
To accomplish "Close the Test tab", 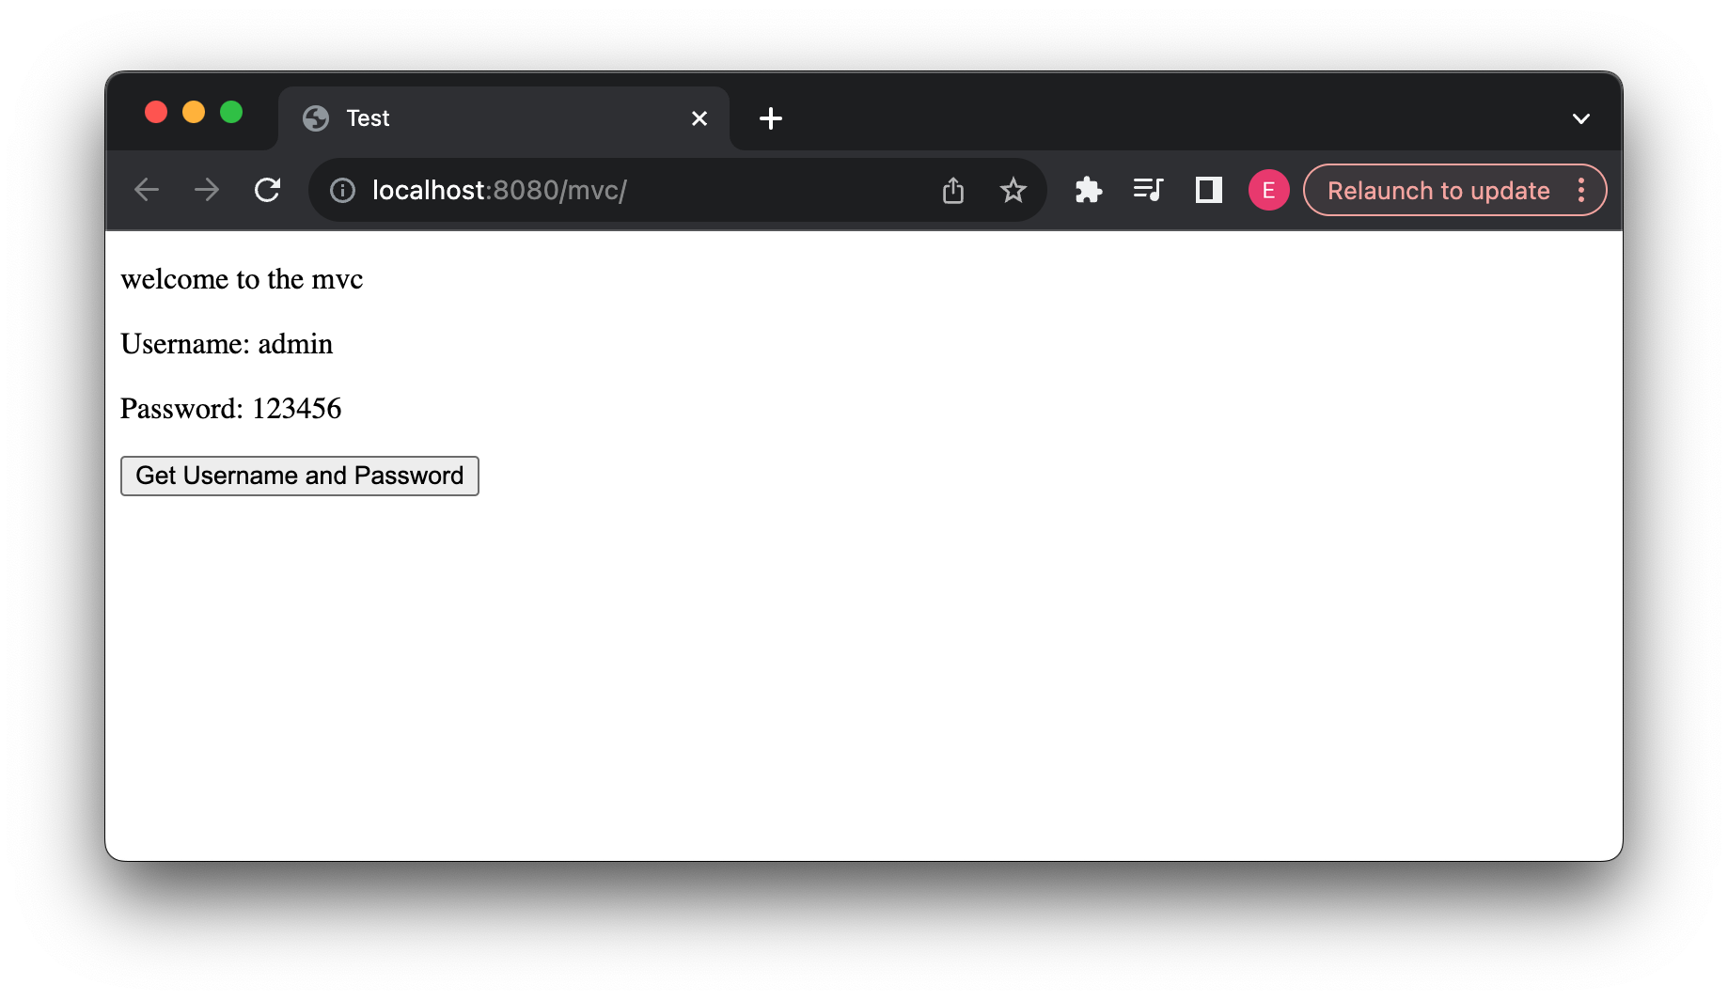I will pyautogui.click(x=699, y=118).
